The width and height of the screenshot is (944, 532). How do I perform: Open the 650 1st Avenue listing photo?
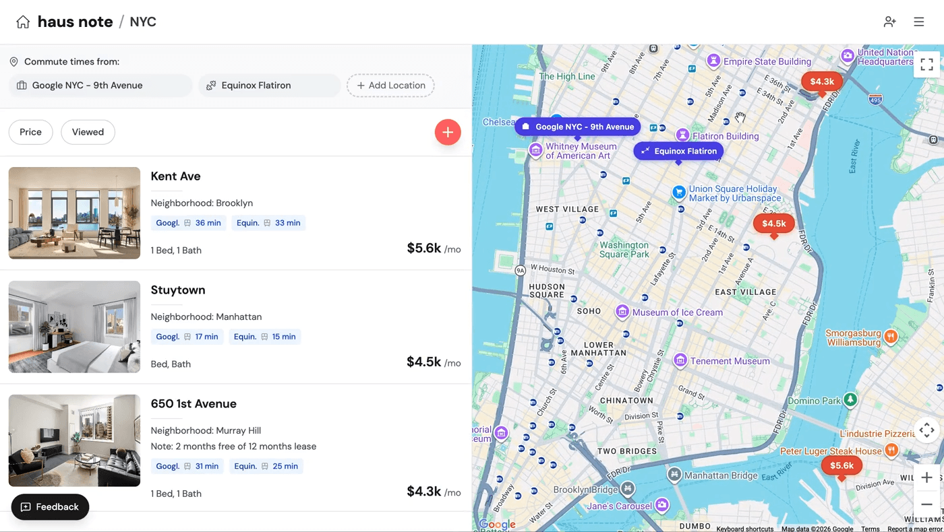click(74, 440)
